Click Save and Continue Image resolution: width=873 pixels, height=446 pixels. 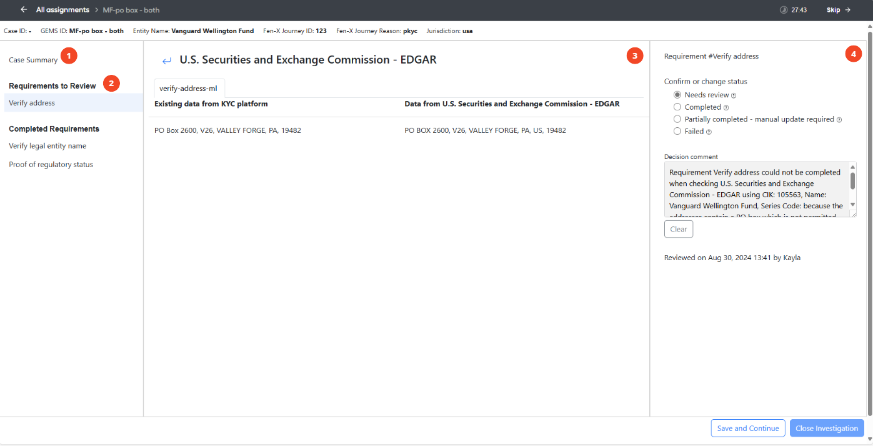tap(748, 429)
